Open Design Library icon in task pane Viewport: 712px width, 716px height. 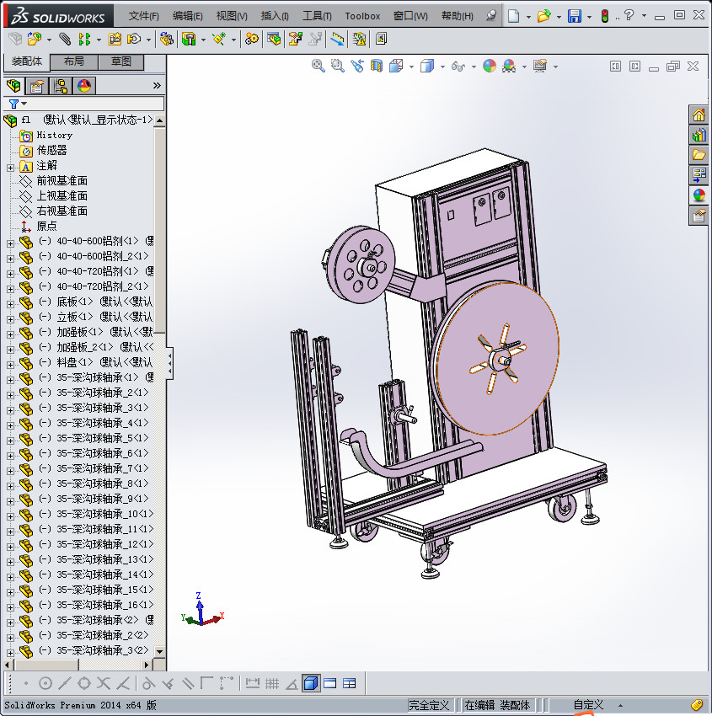(x=699, y=135)
